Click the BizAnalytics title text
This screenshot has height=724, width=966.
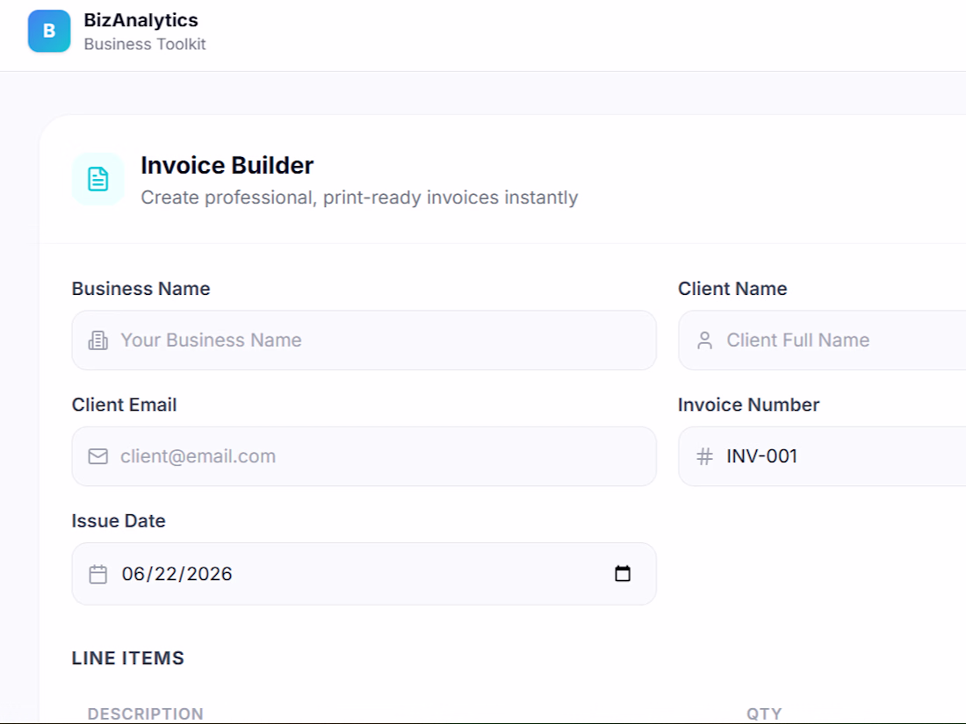[x=141, y=19]
